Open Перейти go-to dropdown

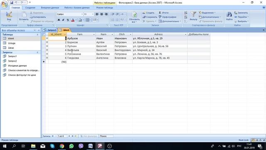click(x=241, y=17)
